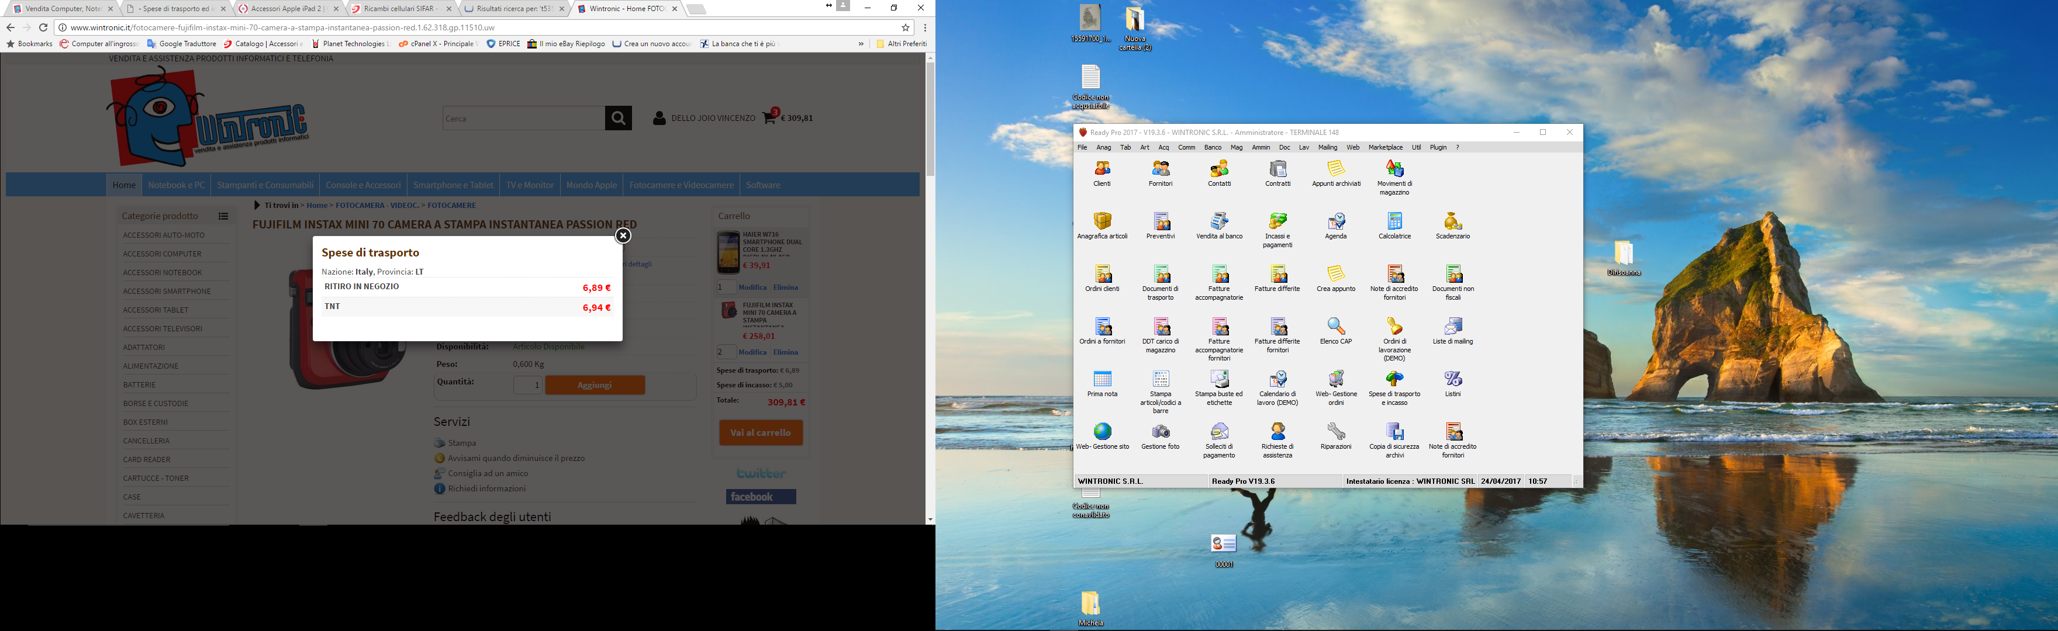Click Aggiungi button for product
Image resolution: width=2058 pixels, height=631 pixels.
595,385
